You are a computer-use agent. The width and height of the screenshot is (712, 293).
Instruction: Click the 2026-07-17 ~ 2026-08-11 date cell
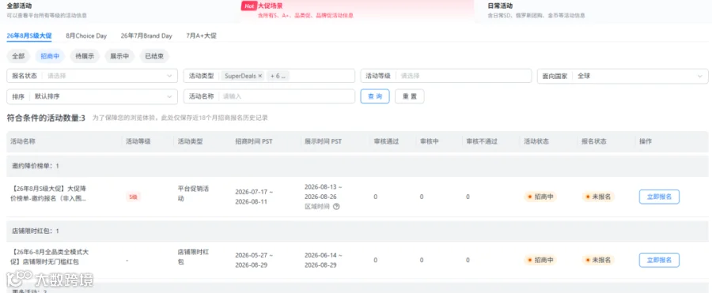[254, 197]
